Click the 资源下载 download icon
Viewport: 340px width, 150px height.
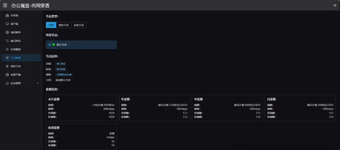[x=7, y=75]
